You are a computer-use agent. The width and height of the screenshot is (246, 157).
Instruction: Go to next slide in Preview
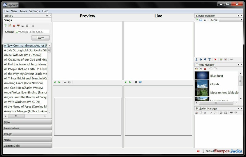click(59, 82)
